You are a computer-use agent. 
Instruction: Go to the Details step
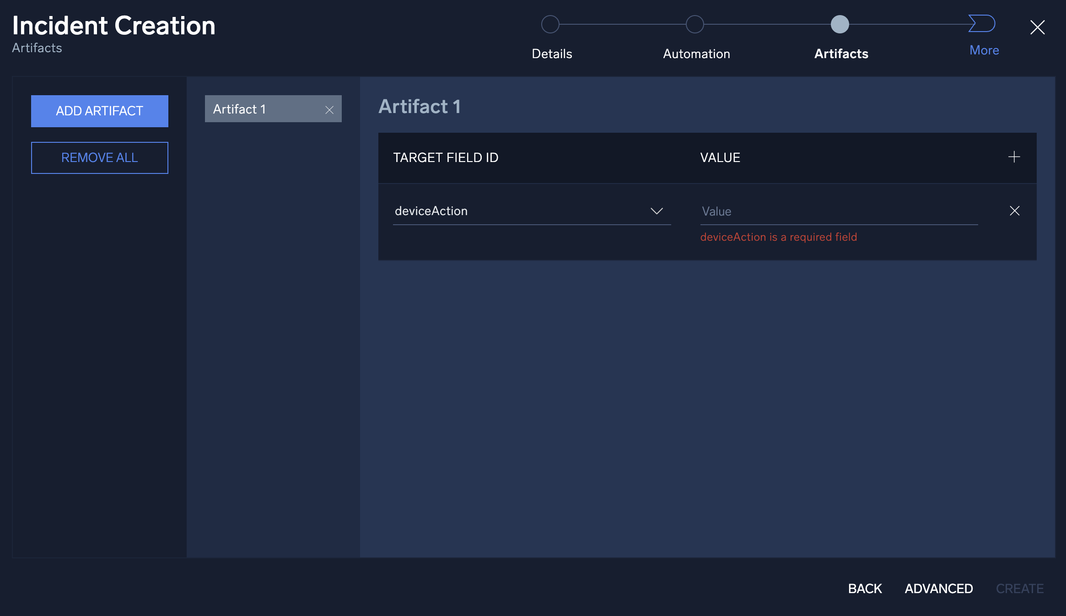552,54
